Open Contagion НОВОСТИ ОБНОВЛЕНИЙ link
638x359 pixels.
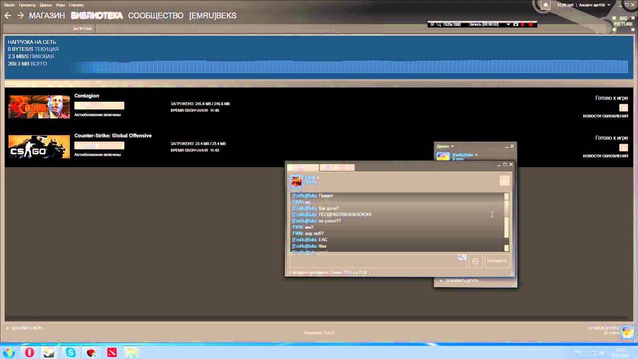[605, 116]
